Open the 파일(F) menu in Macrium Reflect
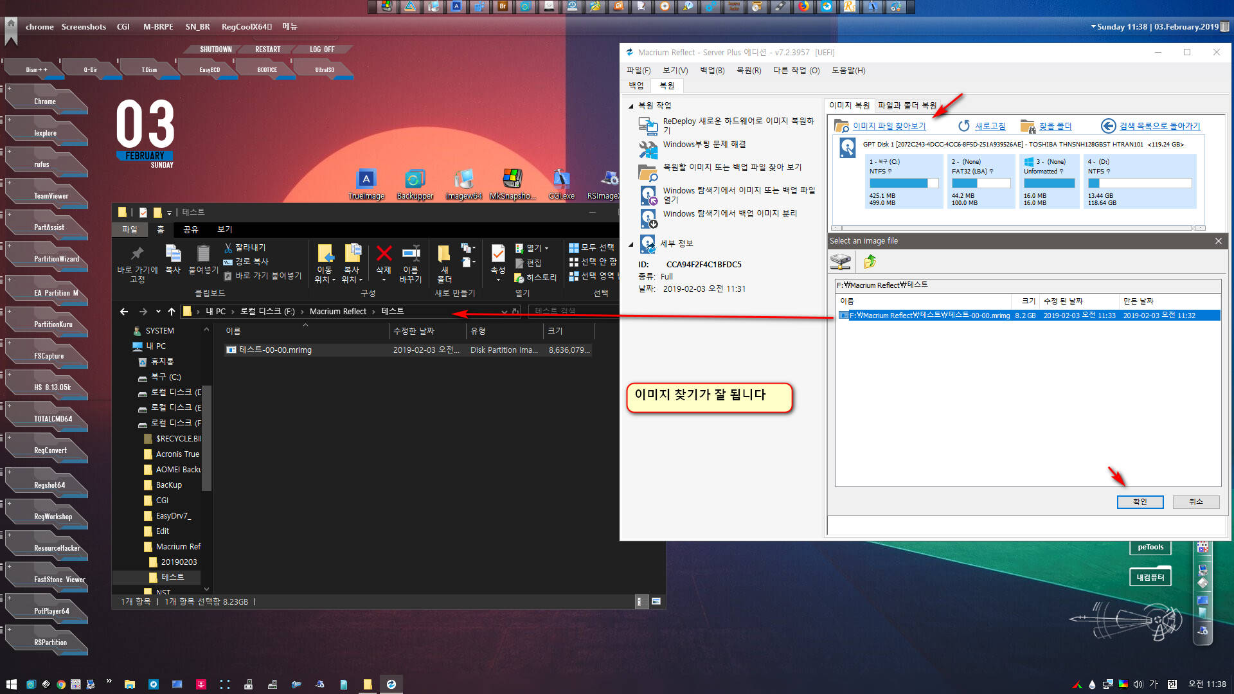 638,70
